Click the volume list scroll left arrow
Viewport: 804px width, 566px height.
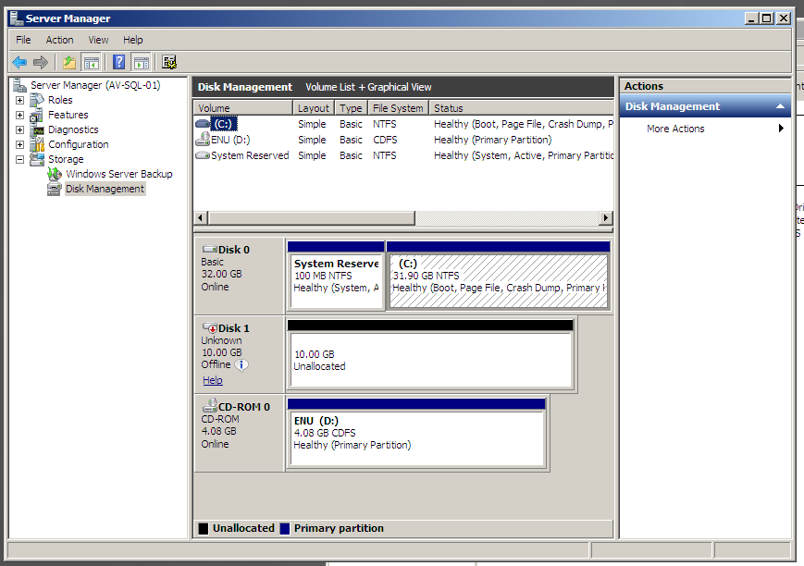click(x=201, y=218)
